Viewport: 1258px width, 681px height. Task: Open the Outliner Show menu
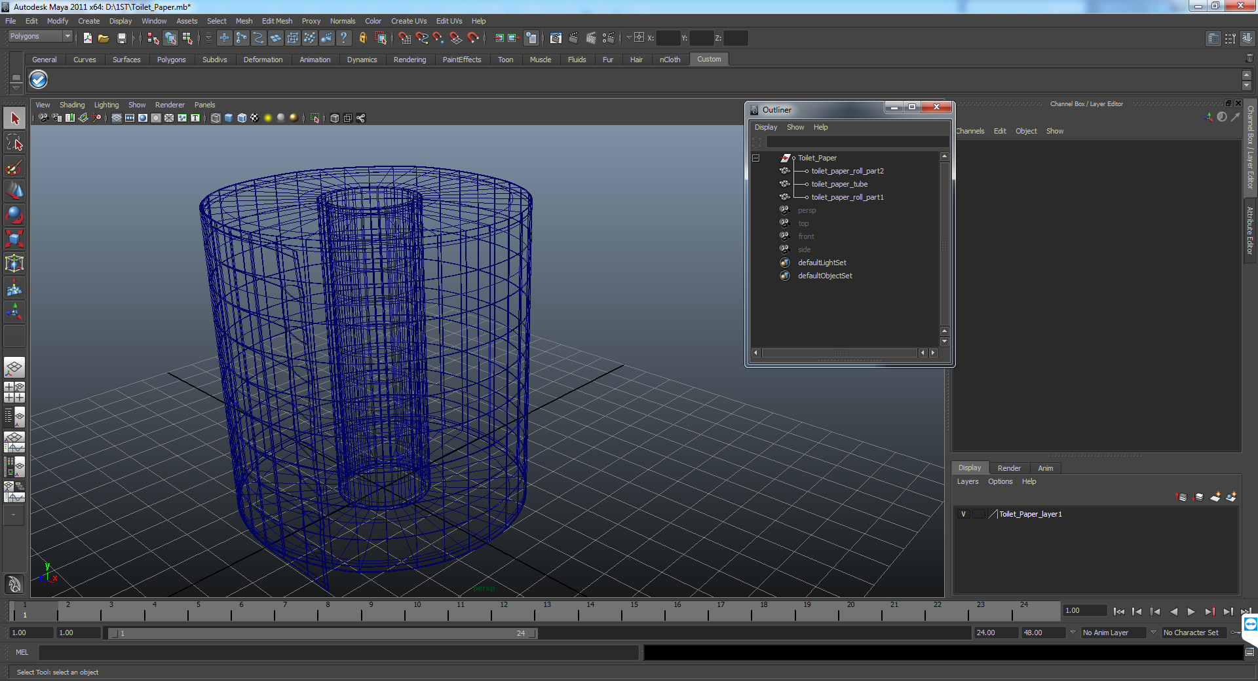pyautogui.click(x=795, y=127)
